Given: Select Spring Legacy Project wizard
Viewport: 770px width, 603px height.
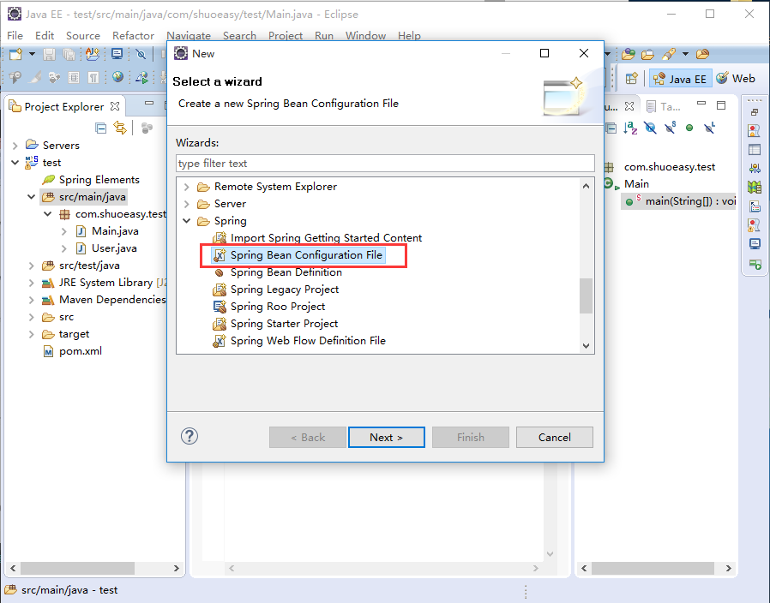Looking at the screenshot, I should pos(285,290).
